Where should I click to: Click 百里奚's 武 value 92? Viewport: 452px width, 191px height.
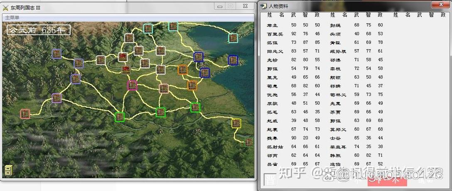tap(294, 34)
